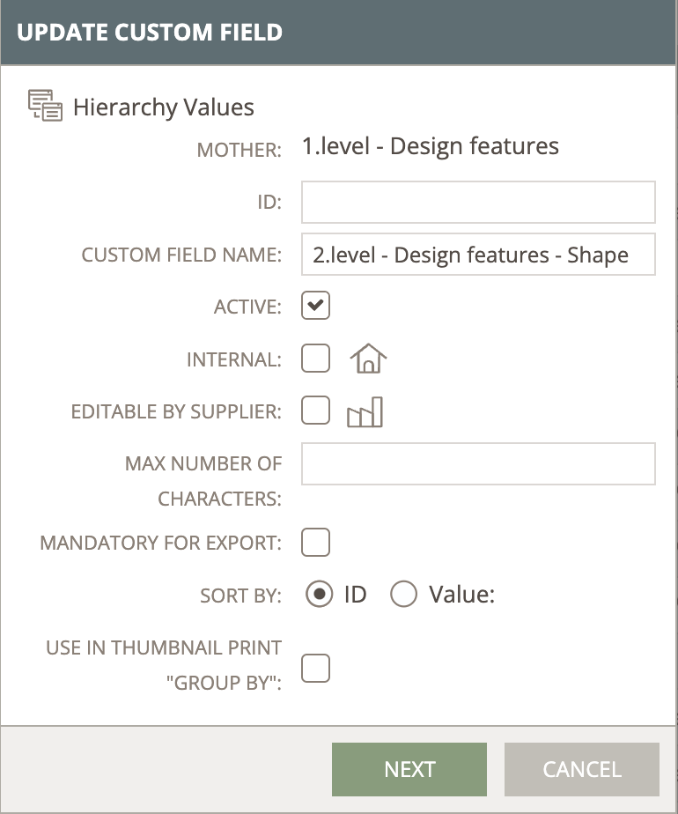Screen dimensions: 678x814
Task: Click the house icon next to Internal
Action: [x=367, y=358]
